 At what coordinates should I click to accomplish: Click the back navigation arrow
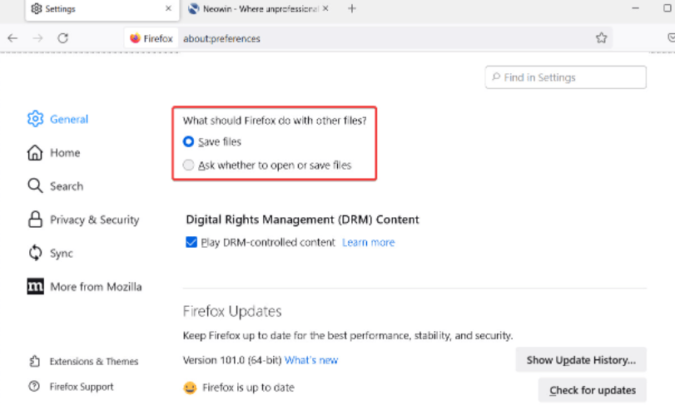[x=12, y=38]
